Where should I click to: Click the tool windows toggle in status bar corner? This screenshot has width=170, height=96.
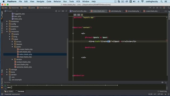(2, 94)
